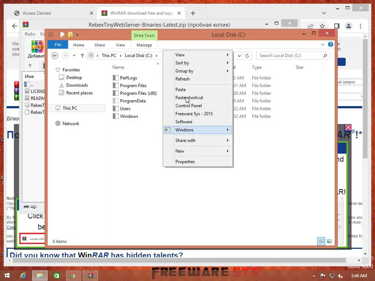Viewport: 375px width, 281px height.
Task: Open the Windows Start button
Action: [x=7, y=276]
